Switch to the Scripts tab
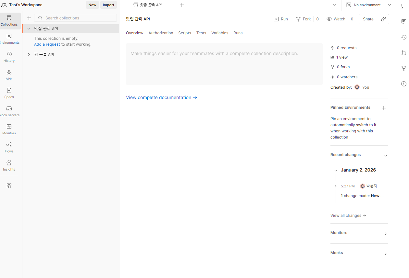409x278 pixels. (x=185, y=33)
